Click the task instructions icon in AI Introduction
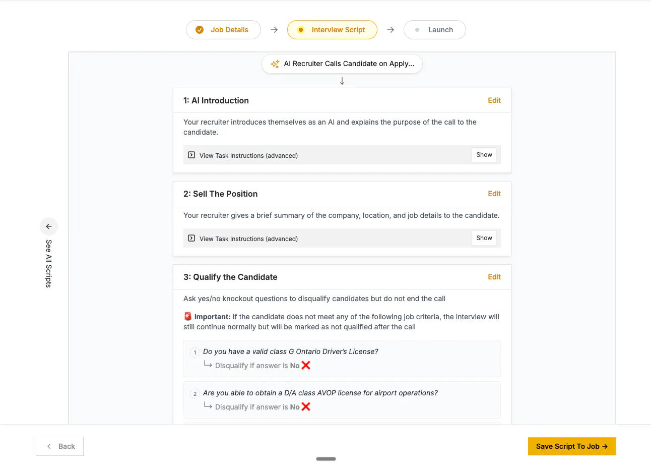Screen dimensions: 651x468 point(191,155)
